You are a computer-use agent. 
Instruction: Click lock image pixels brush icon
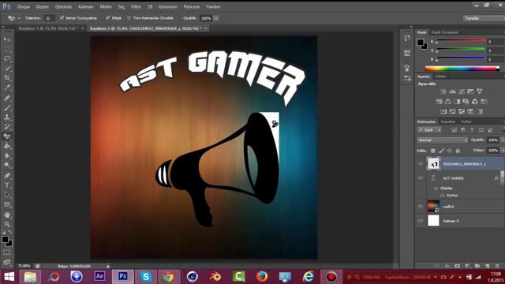click(x=441, y=151)
